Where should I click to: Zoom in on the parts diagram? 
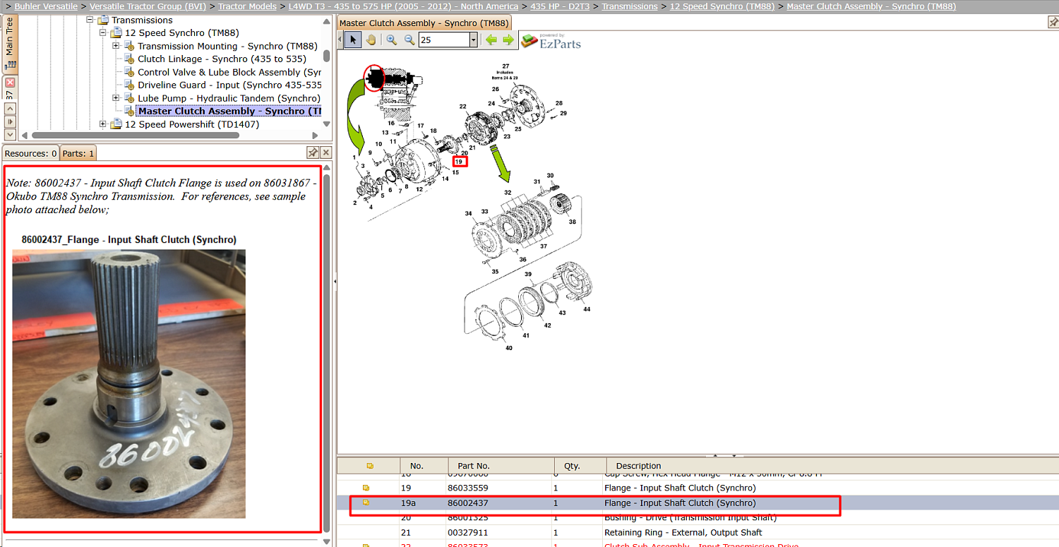pos(392,40)
